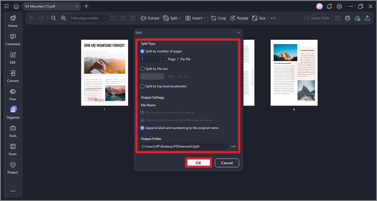Open Convert tool in sidebar
This screenshot has width=377, height=201.
(13, 76)
